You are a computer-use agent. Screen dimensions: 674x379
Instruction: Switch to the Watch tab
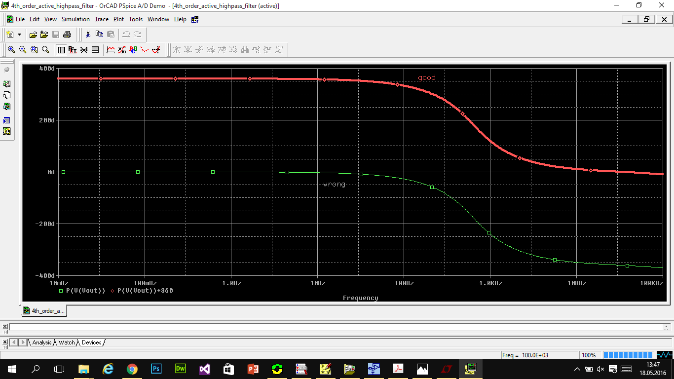coord(67,342)
